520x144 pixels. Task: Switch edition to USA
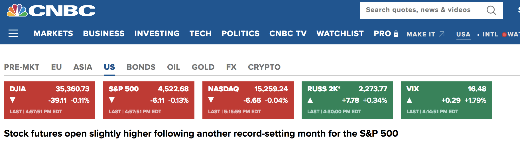tap(463, 34)
